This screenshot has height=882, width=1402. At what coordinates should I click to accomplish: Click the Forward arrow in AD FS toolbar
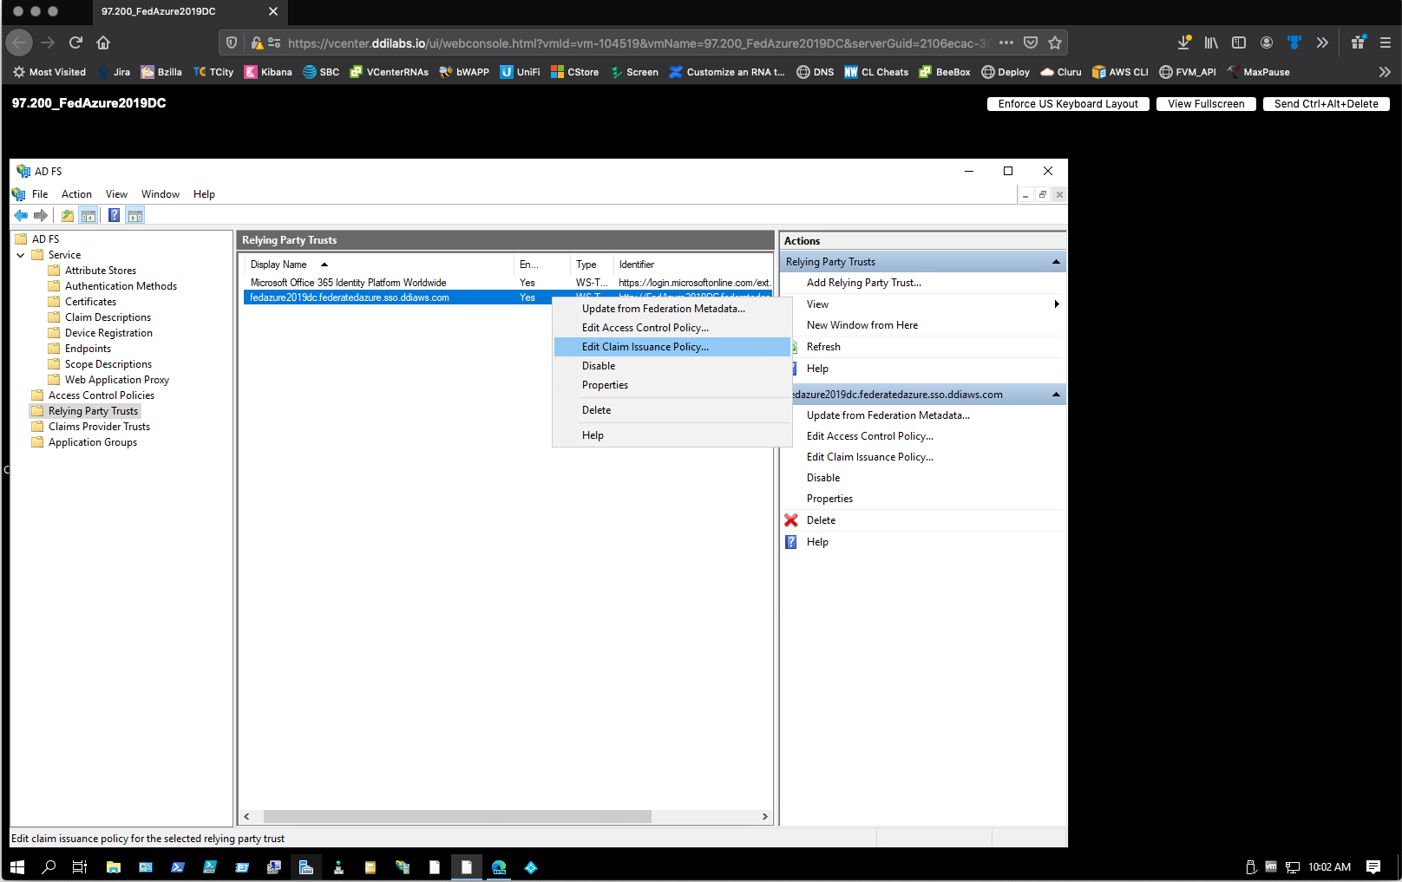coord(40,216)
